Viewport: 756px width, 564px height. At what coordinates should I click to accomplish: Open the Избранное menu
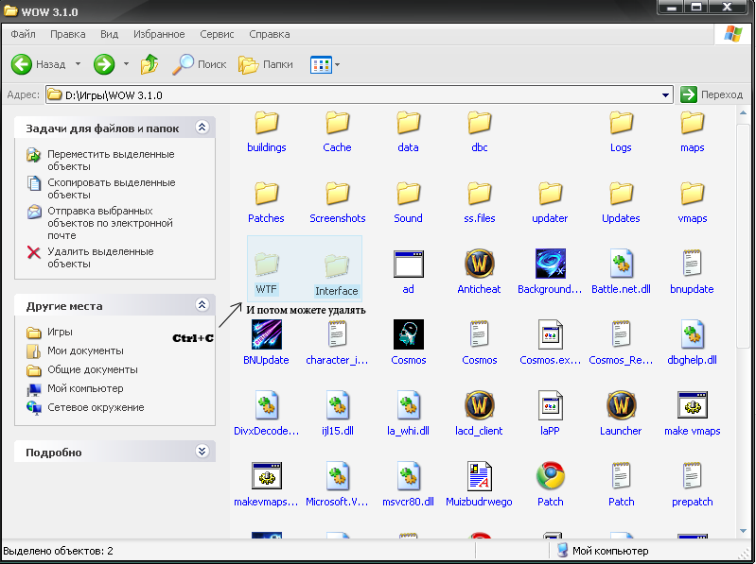[x=159, y=34]
